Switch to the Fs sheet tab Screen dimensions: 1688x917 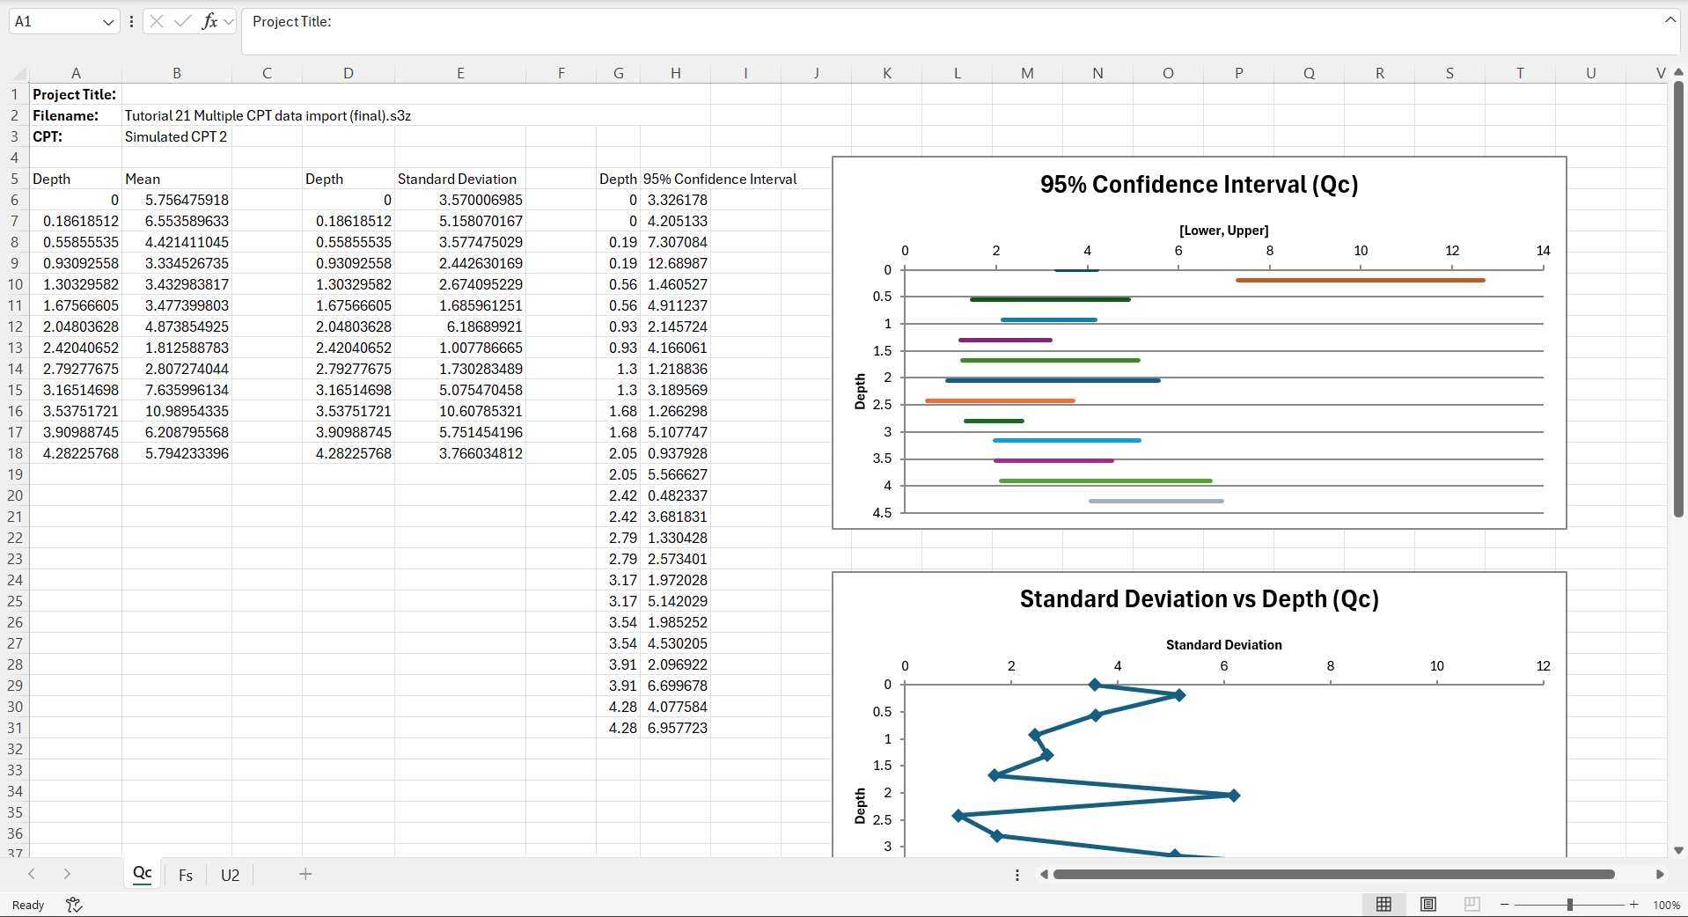[x=185, y=875]
